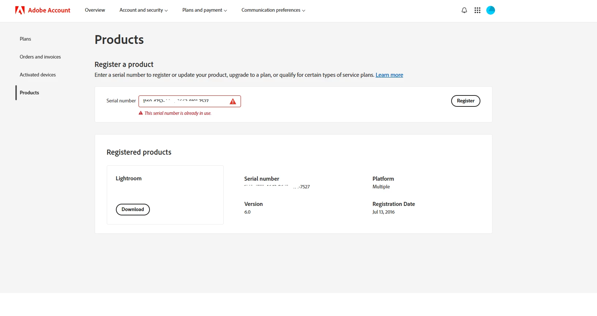Open Orders and invoices in sidebar
Screen dimensions: 597x316
40,57
